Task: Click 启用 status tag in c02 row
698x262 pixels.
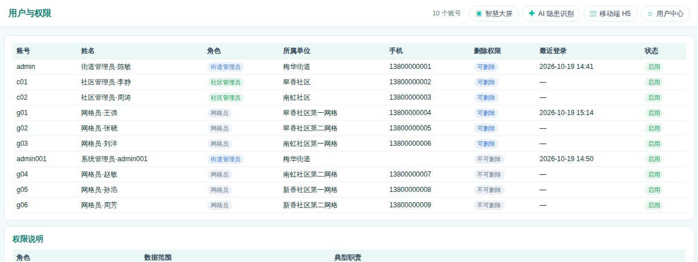Action: [654, 97]
